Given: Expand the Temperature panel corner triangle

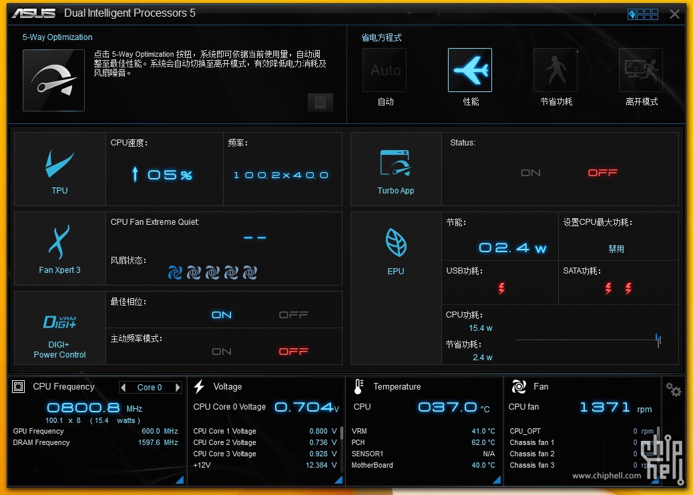Looking at the screenshot, I should point(497,480).
